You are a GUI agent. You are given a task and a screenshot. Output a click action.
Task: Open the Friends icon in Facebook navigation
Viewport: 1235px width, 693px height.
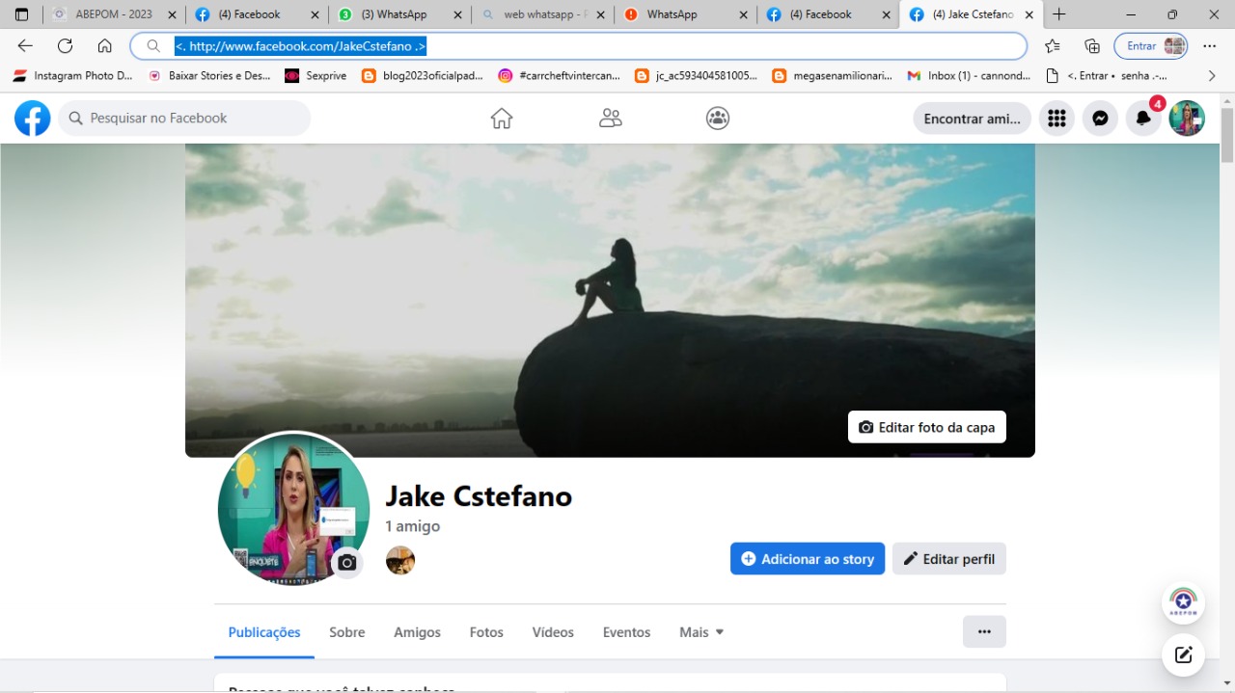click(610, 119)
